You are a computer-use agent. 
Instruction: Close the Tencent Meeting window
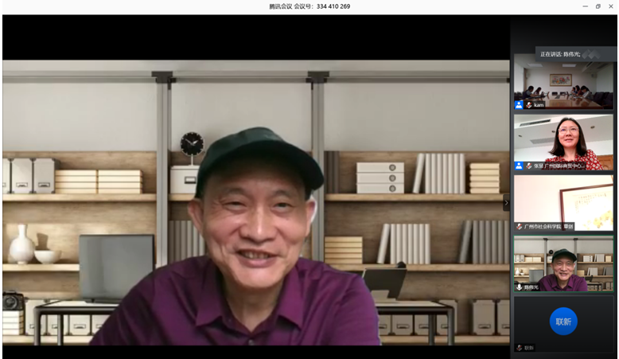pyautogui.click(x=610, y=6)
